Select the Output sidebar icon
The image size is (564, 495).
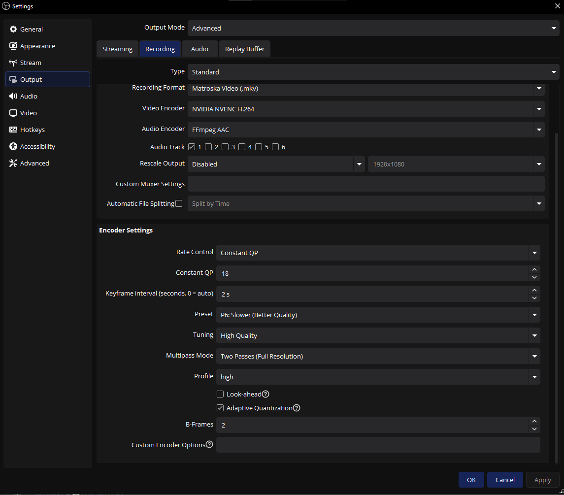coord(13,79)
